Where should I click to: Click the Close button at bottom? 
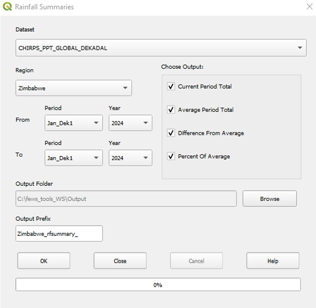pyautogui.click(x=120, y=261)
